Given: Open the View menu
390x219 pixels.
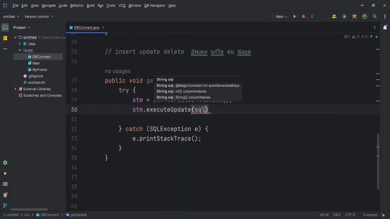Looking at the screenshot, I should (35, 5).
